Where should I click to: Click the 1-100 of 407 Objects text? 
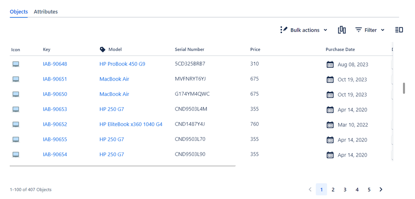coord(31,189)
